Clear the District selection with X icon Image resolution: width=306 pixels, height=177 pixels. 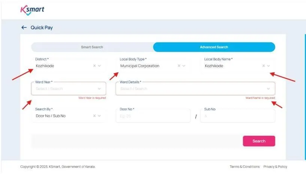point(94,66)
